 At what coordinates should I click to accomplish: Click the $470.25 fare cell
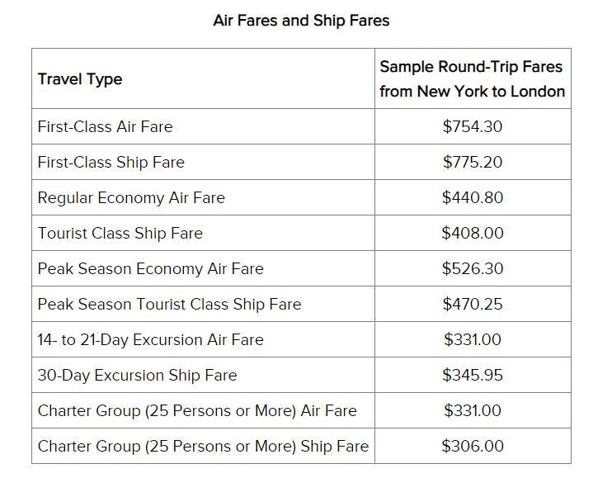click(473, 305)
